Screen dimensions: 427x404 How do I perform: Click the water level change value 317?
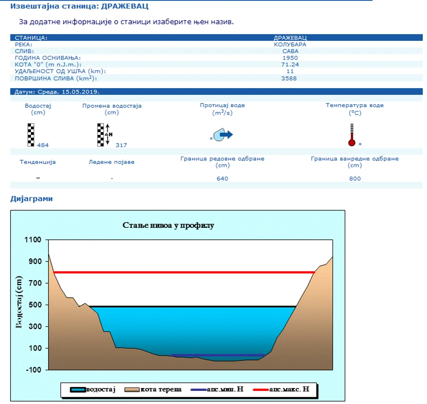[121, 145]
